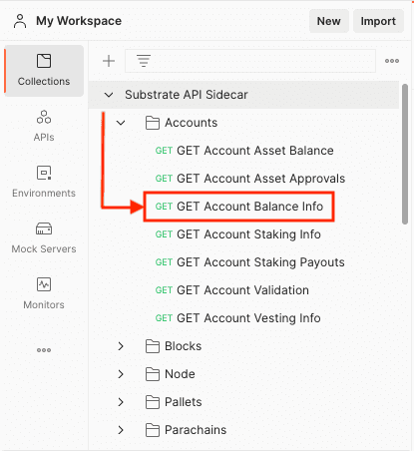The height and width of the screenshot is (451, 414).
Task: Show more sidebar options ellipsis
Action: pos(44,350)
